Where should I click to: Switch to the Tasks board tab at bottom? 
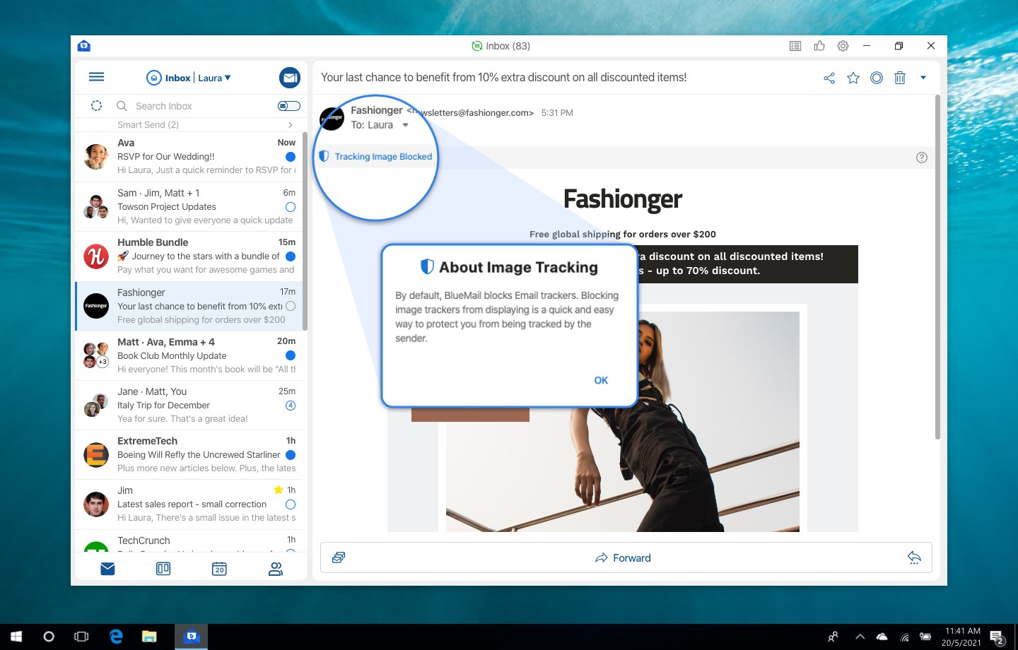pos(163,569)
